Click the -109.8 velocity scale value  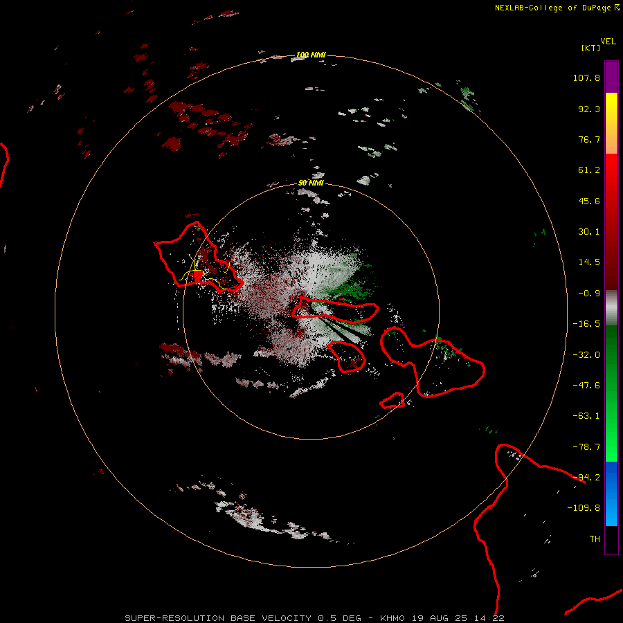click(x=584, y=508)
